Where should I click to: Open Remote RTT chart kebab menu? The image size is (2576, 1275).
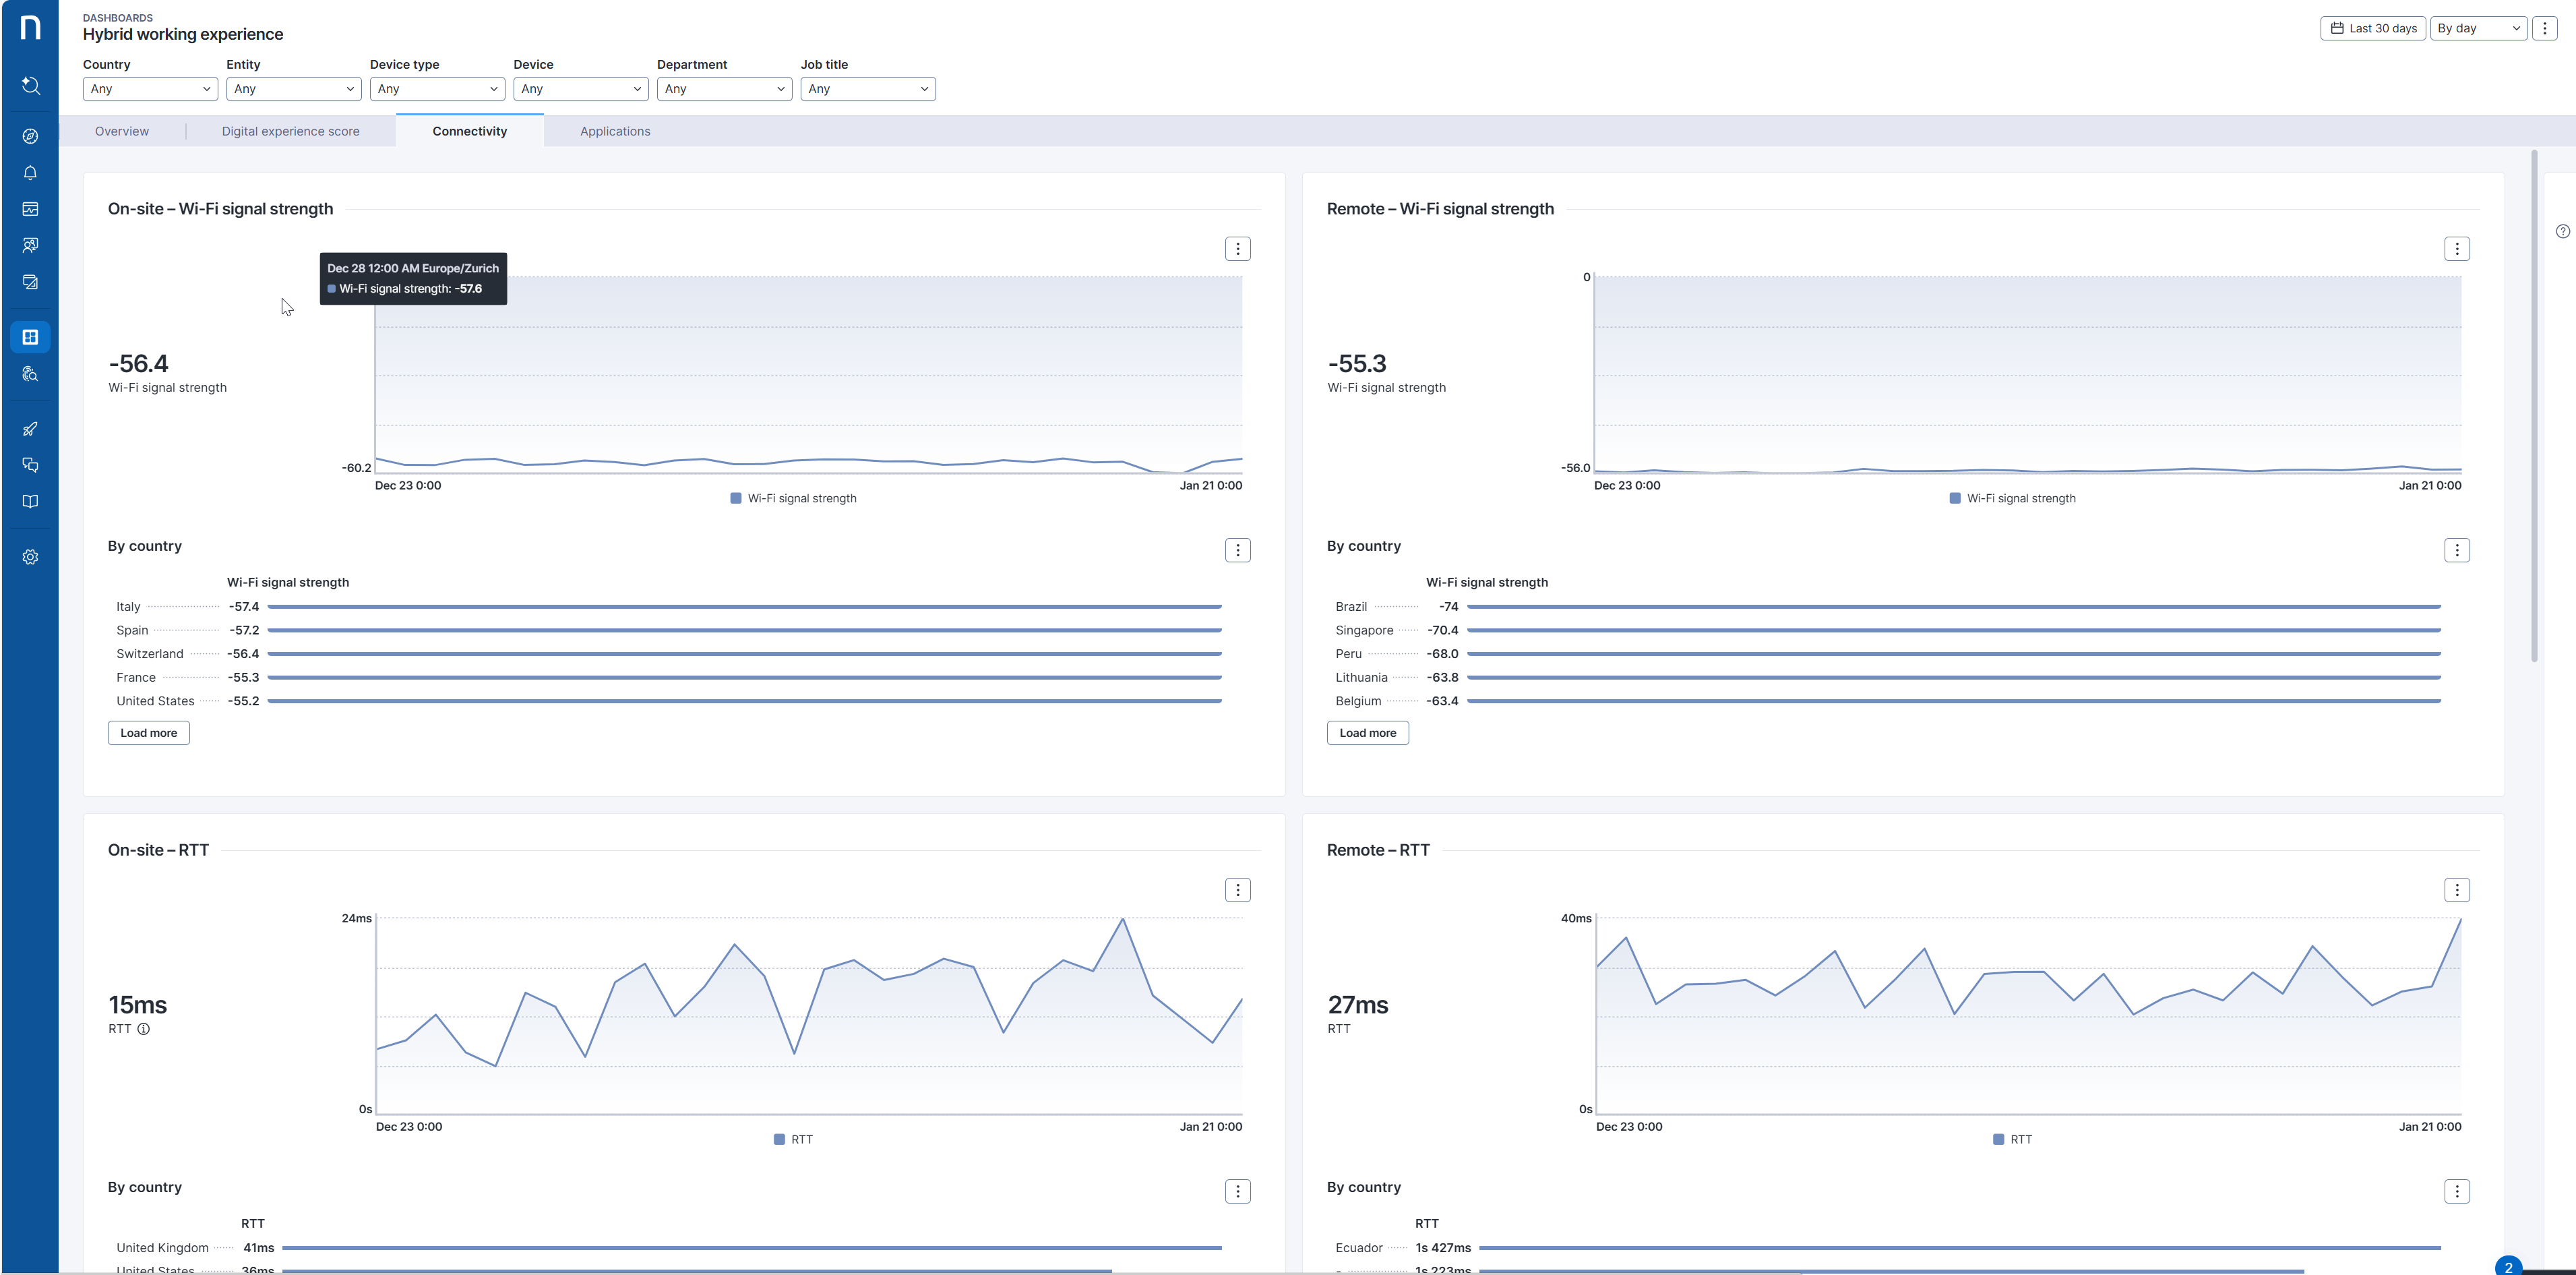point(2456,890)
